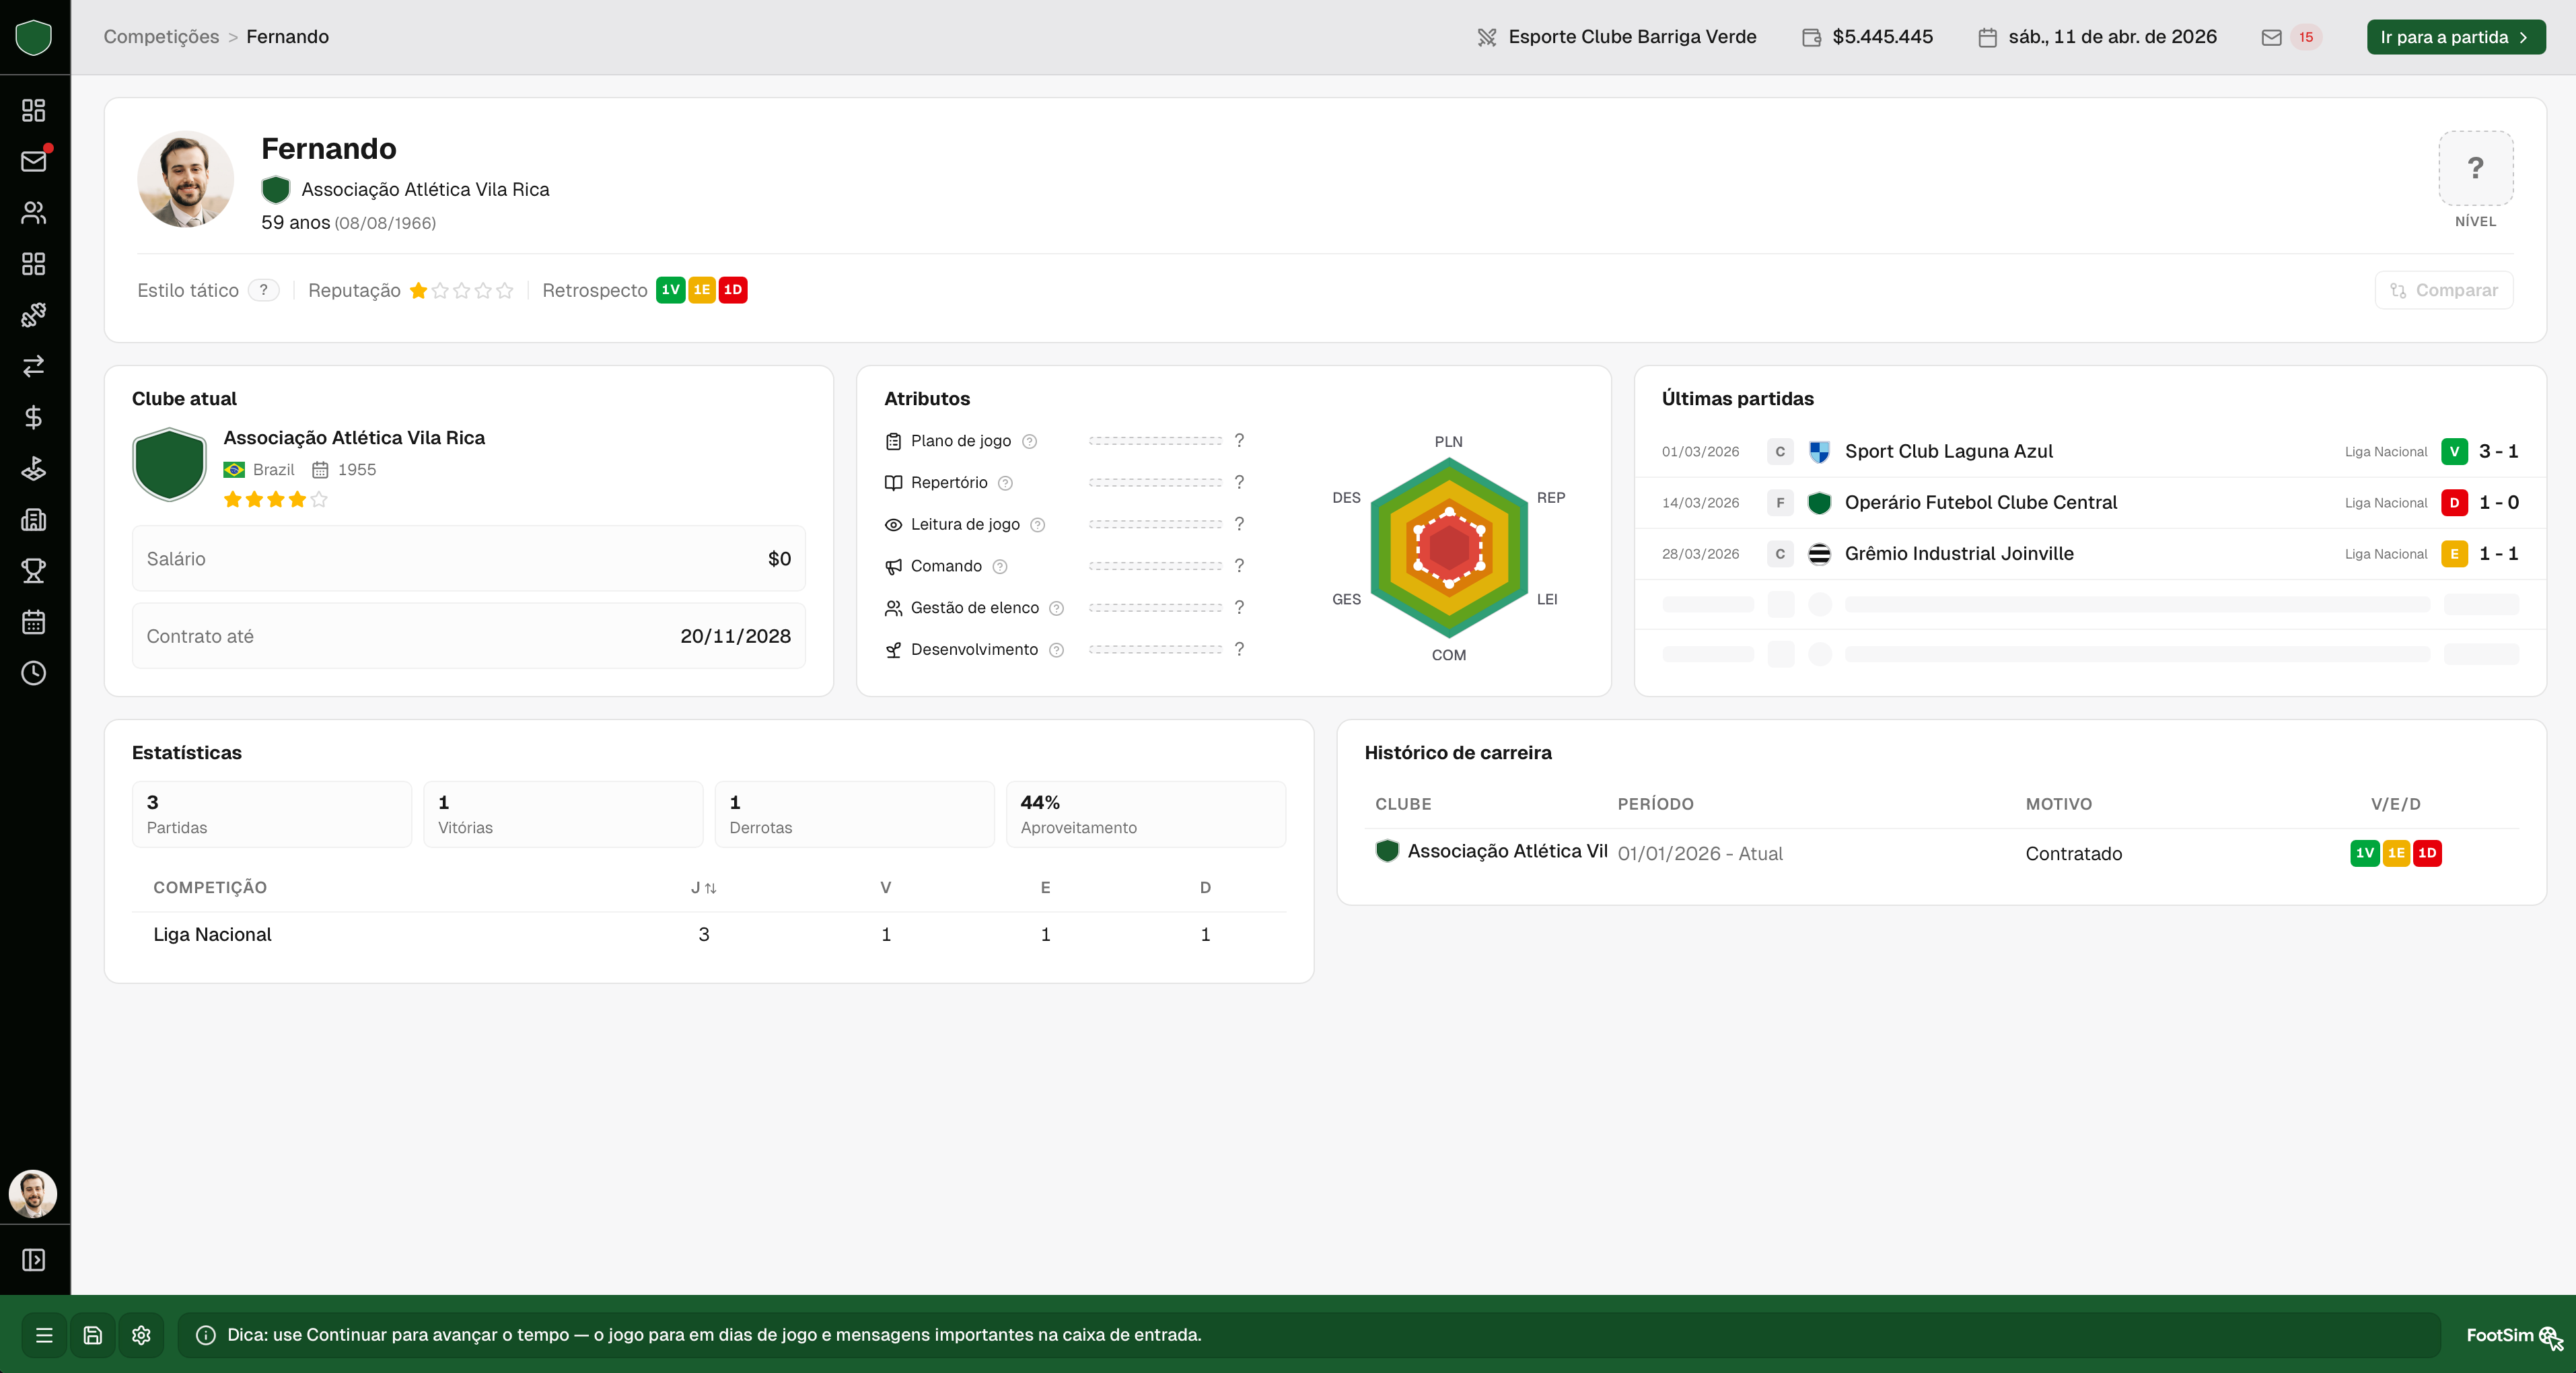
Task: Click the Plano de jogo help icon
Action: (x=1029, y=441)
